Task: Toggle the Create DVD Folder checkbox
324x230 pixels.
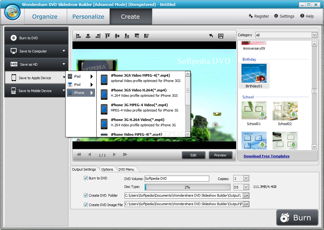Action: [86, 195]
